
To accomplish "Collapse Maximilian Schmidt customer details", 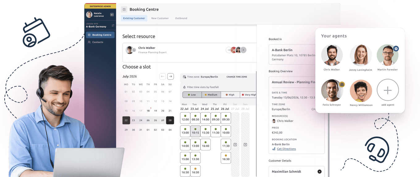I will pyautogui.click(x=320, y=171).
